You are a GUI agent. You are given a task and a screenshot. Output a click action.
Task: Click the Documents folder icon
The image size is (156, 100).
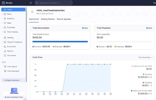[5, 55]
